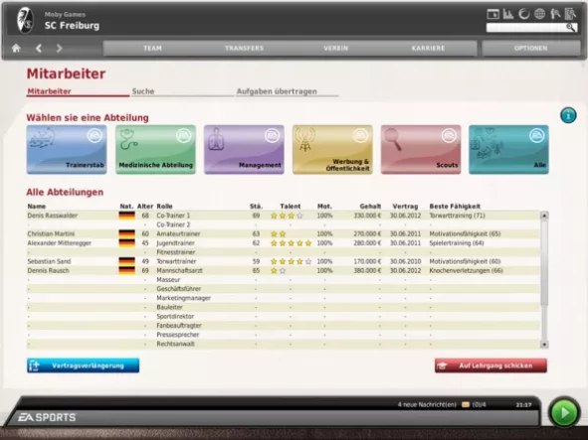Open the info help icon
The width and height of the screenshot is (588, 440).
pos(568,115)
